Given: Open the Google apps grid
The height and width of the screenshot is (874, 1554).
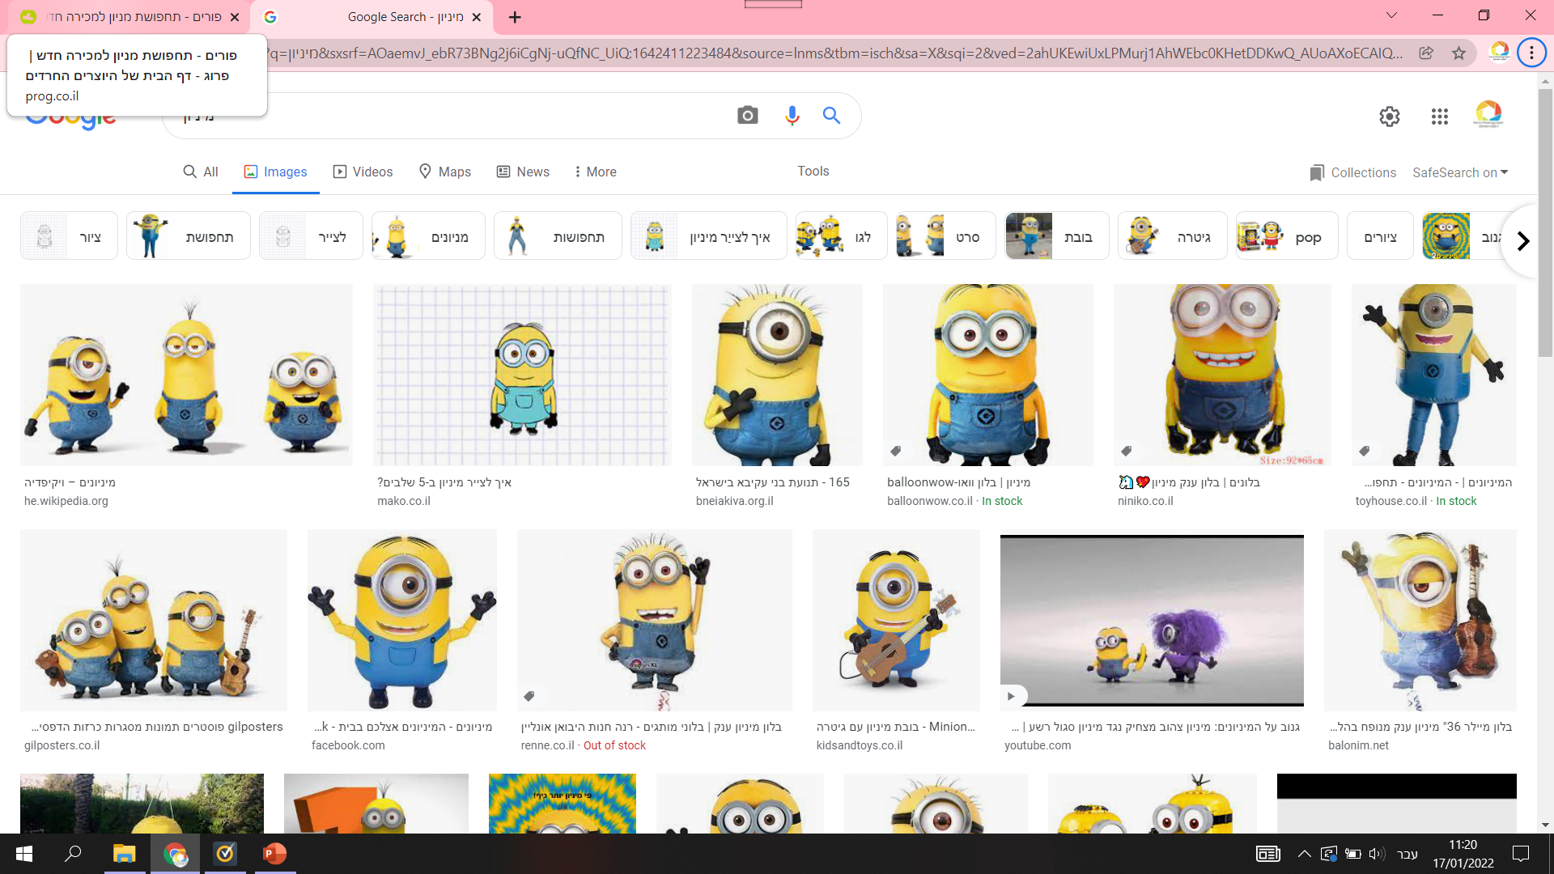Looking at the screenshot, I should pos(1439,117).
